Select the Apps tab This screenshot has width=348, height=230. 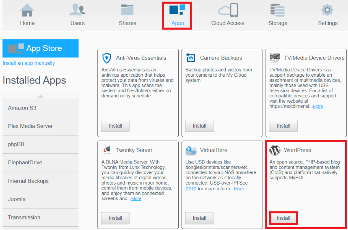pos(177,15)
